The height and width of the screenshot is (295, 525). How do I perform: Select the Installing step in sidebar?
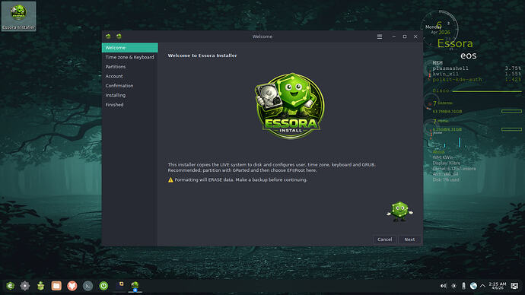[x=129, y=95]
